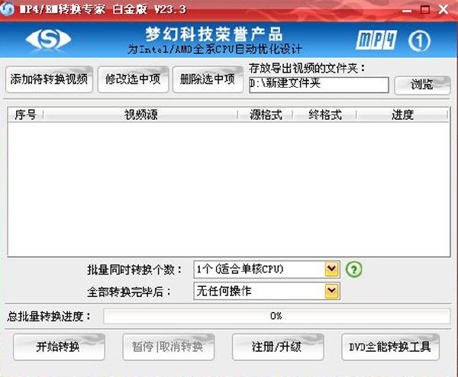Start conversion with 开始转换 button
This screenshot has height=377, width=458.
pos(59,347)
